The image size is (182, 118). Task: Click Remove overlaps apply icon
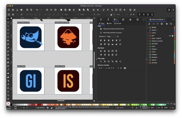(x=125, y=68)
